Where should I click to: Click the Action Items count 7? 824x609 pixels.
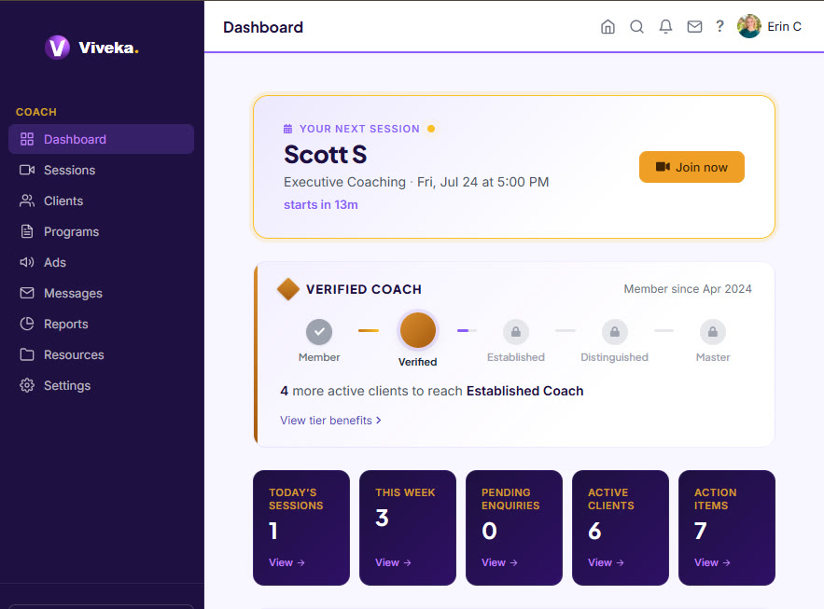pos(701,531)
